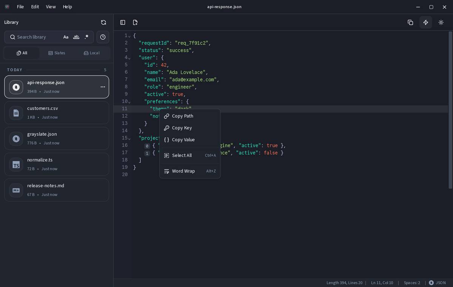Click the Copy Path link icon
Image resolution: width=453 pixels, height=287 pixels.
pyautogui.click(x=166, y=116)
